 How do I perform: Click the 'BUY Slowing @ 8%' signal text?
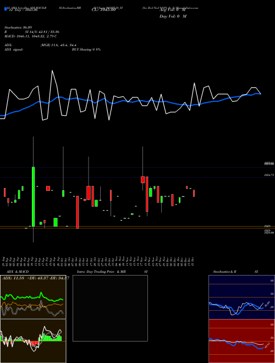tap(86, 50)
